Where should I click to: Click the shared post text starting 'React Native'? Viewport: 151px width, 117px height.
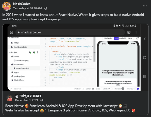(70, 108)
